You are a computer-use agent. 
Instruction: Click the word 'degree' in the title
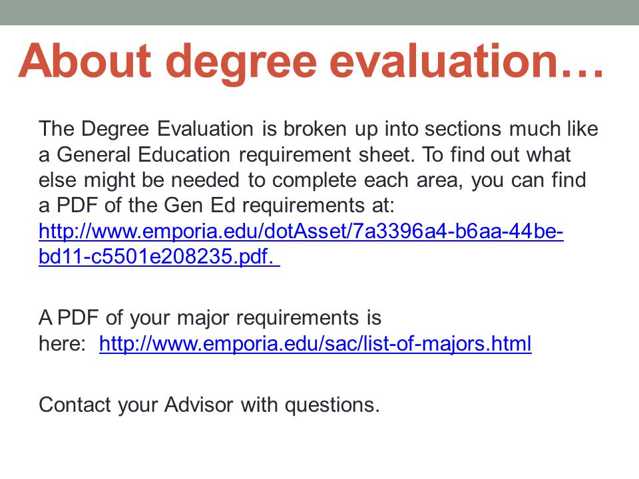(x=241, y=64)
